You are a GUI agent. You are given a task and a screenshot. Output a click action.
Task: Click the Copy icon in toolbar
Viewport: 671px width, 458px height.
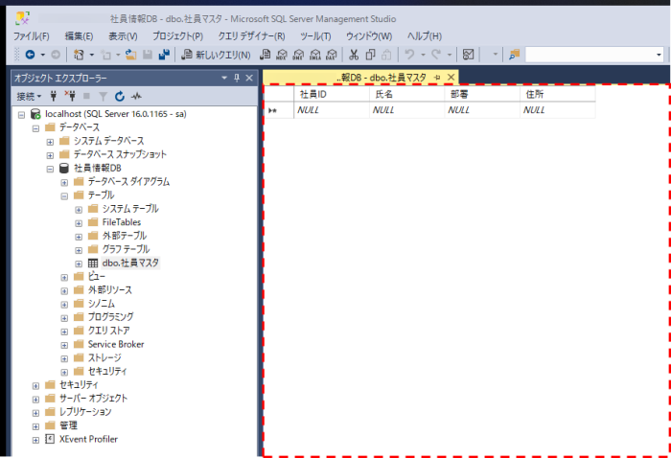pos(371,55)
